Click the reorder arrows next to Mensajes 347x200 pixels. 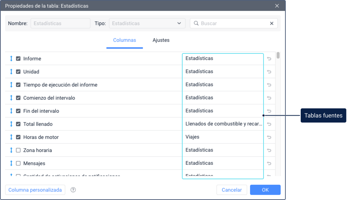(11, 163)
